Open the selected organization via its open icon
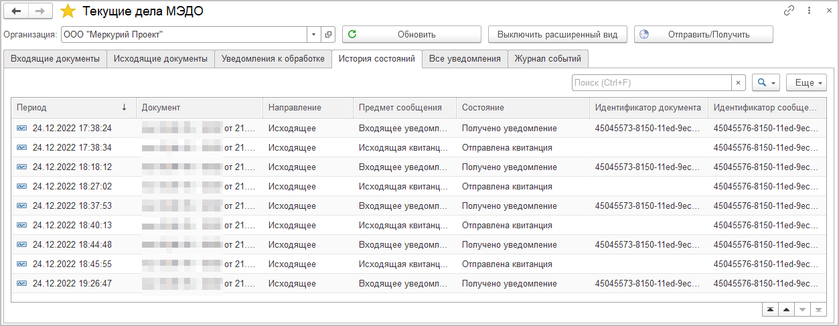The image size is (839, 326). click(328, 34)
